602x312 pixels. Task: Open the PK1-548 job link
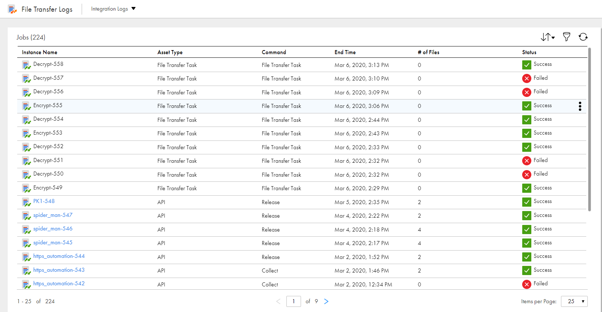point(44,201)
